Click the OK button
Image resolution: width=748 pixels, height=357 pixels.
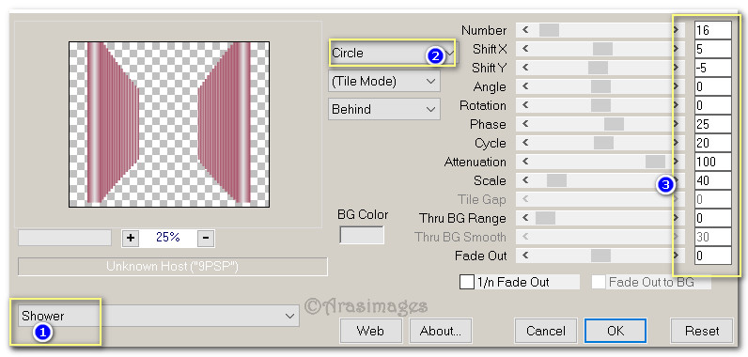(x=615, y=331)
